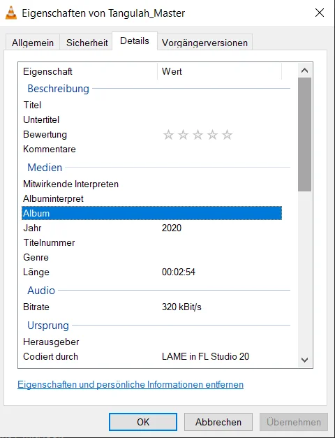Select the Genre property row

pyautogui.click(x=152, y=257)
